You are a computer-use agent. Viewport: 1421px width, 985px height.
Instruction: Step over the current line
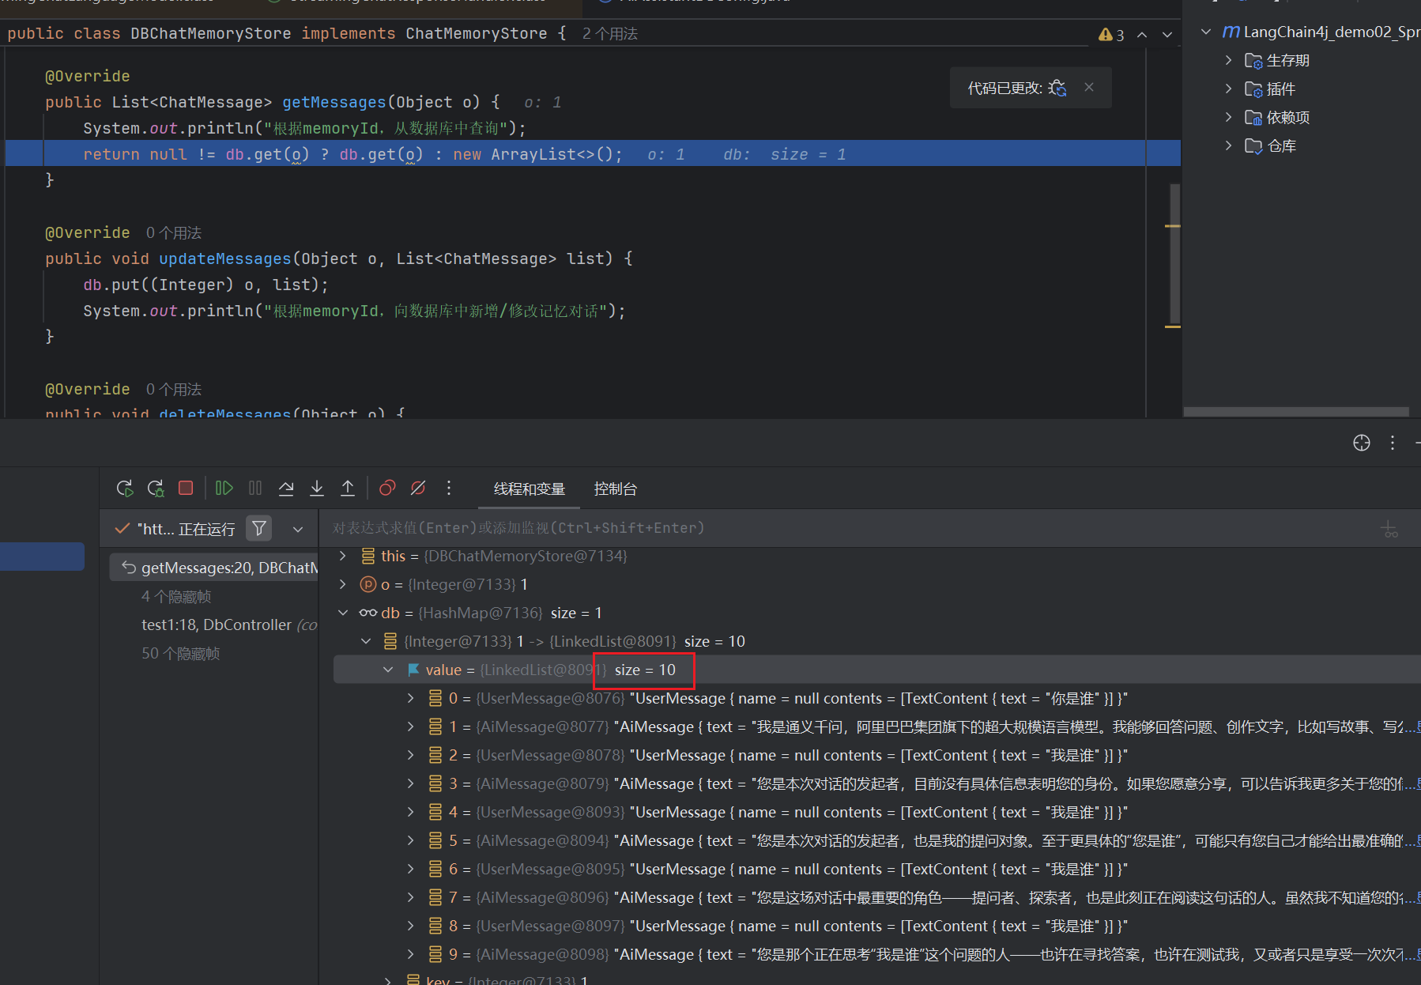[286, 489]
